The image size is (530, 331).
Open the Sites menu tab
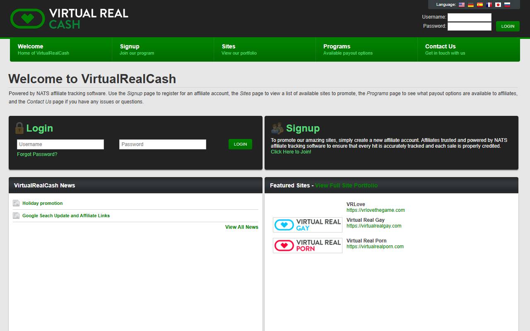[x=265, y=49]
